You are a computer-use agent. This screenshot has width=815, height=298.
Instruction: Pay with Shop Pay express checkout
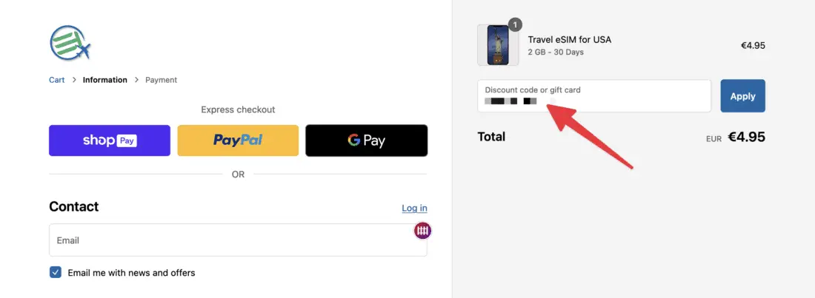[110, 140]
